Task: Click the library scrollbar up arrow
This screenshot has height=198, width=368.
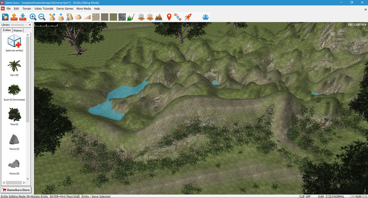Action: [28, 35]
